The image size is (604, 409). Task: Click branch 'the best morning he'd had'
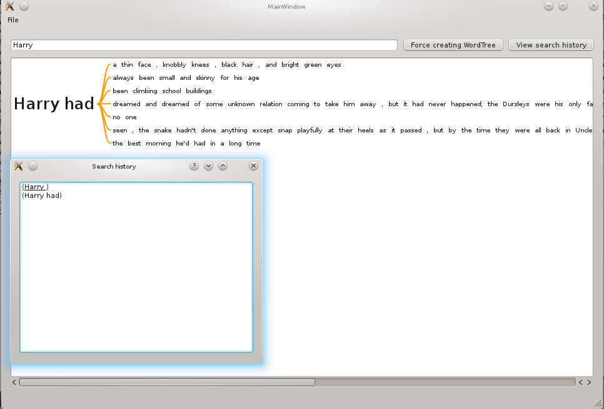186,143
